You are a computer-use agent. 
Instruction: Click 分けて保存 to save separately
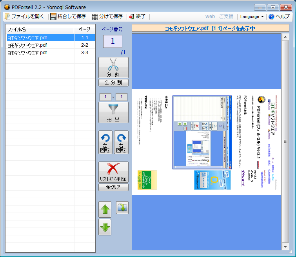pyautogui.click(x=107, y=17)
